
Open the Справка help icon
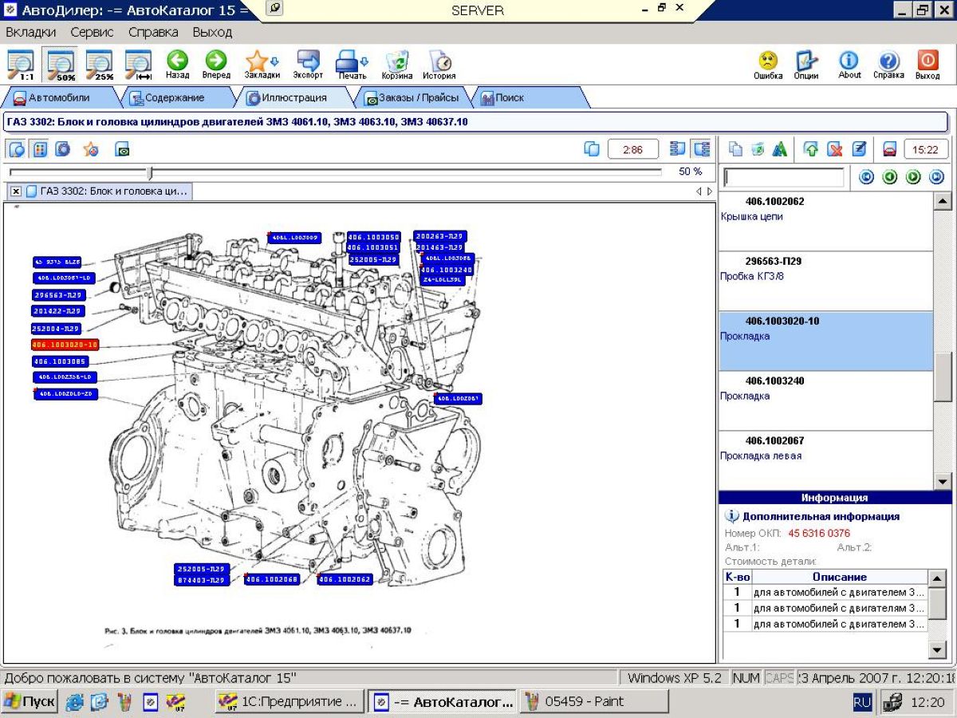click(x=888, y=65)
